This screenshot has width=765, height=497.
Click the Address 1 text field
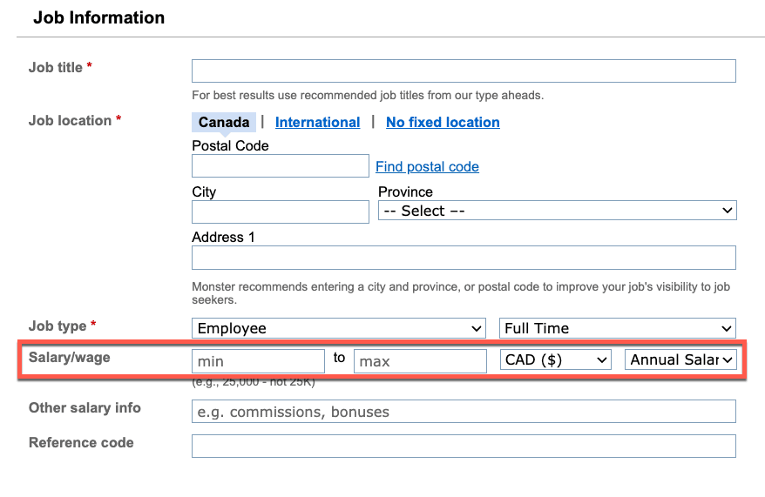click(x=464, y=258)
